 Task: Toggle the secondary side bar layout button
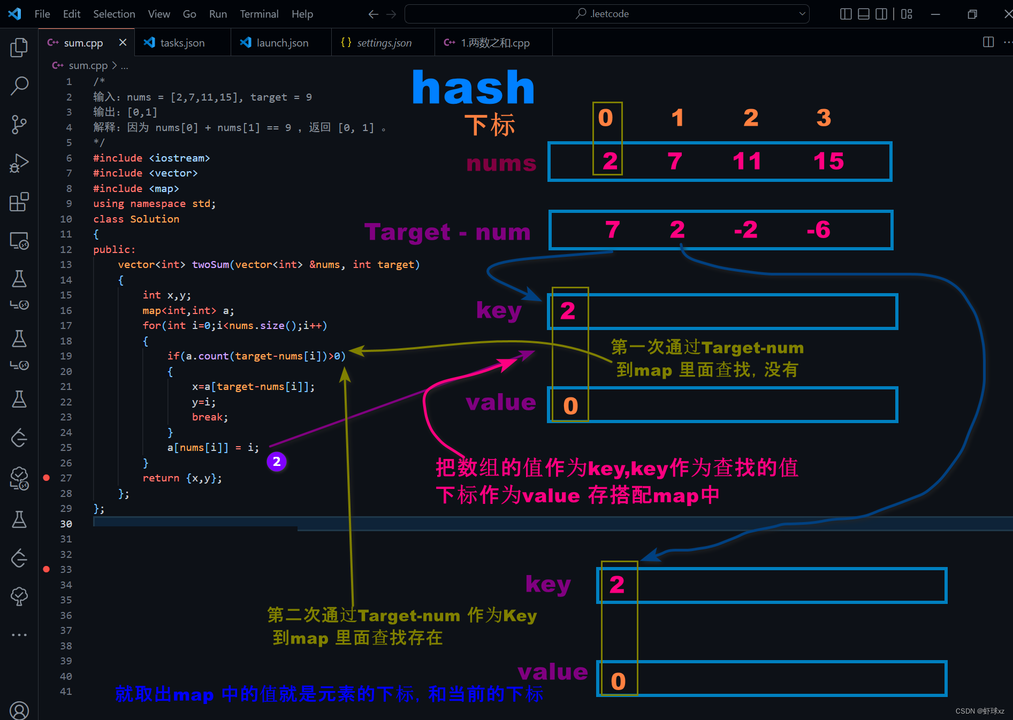pos(881,14)
